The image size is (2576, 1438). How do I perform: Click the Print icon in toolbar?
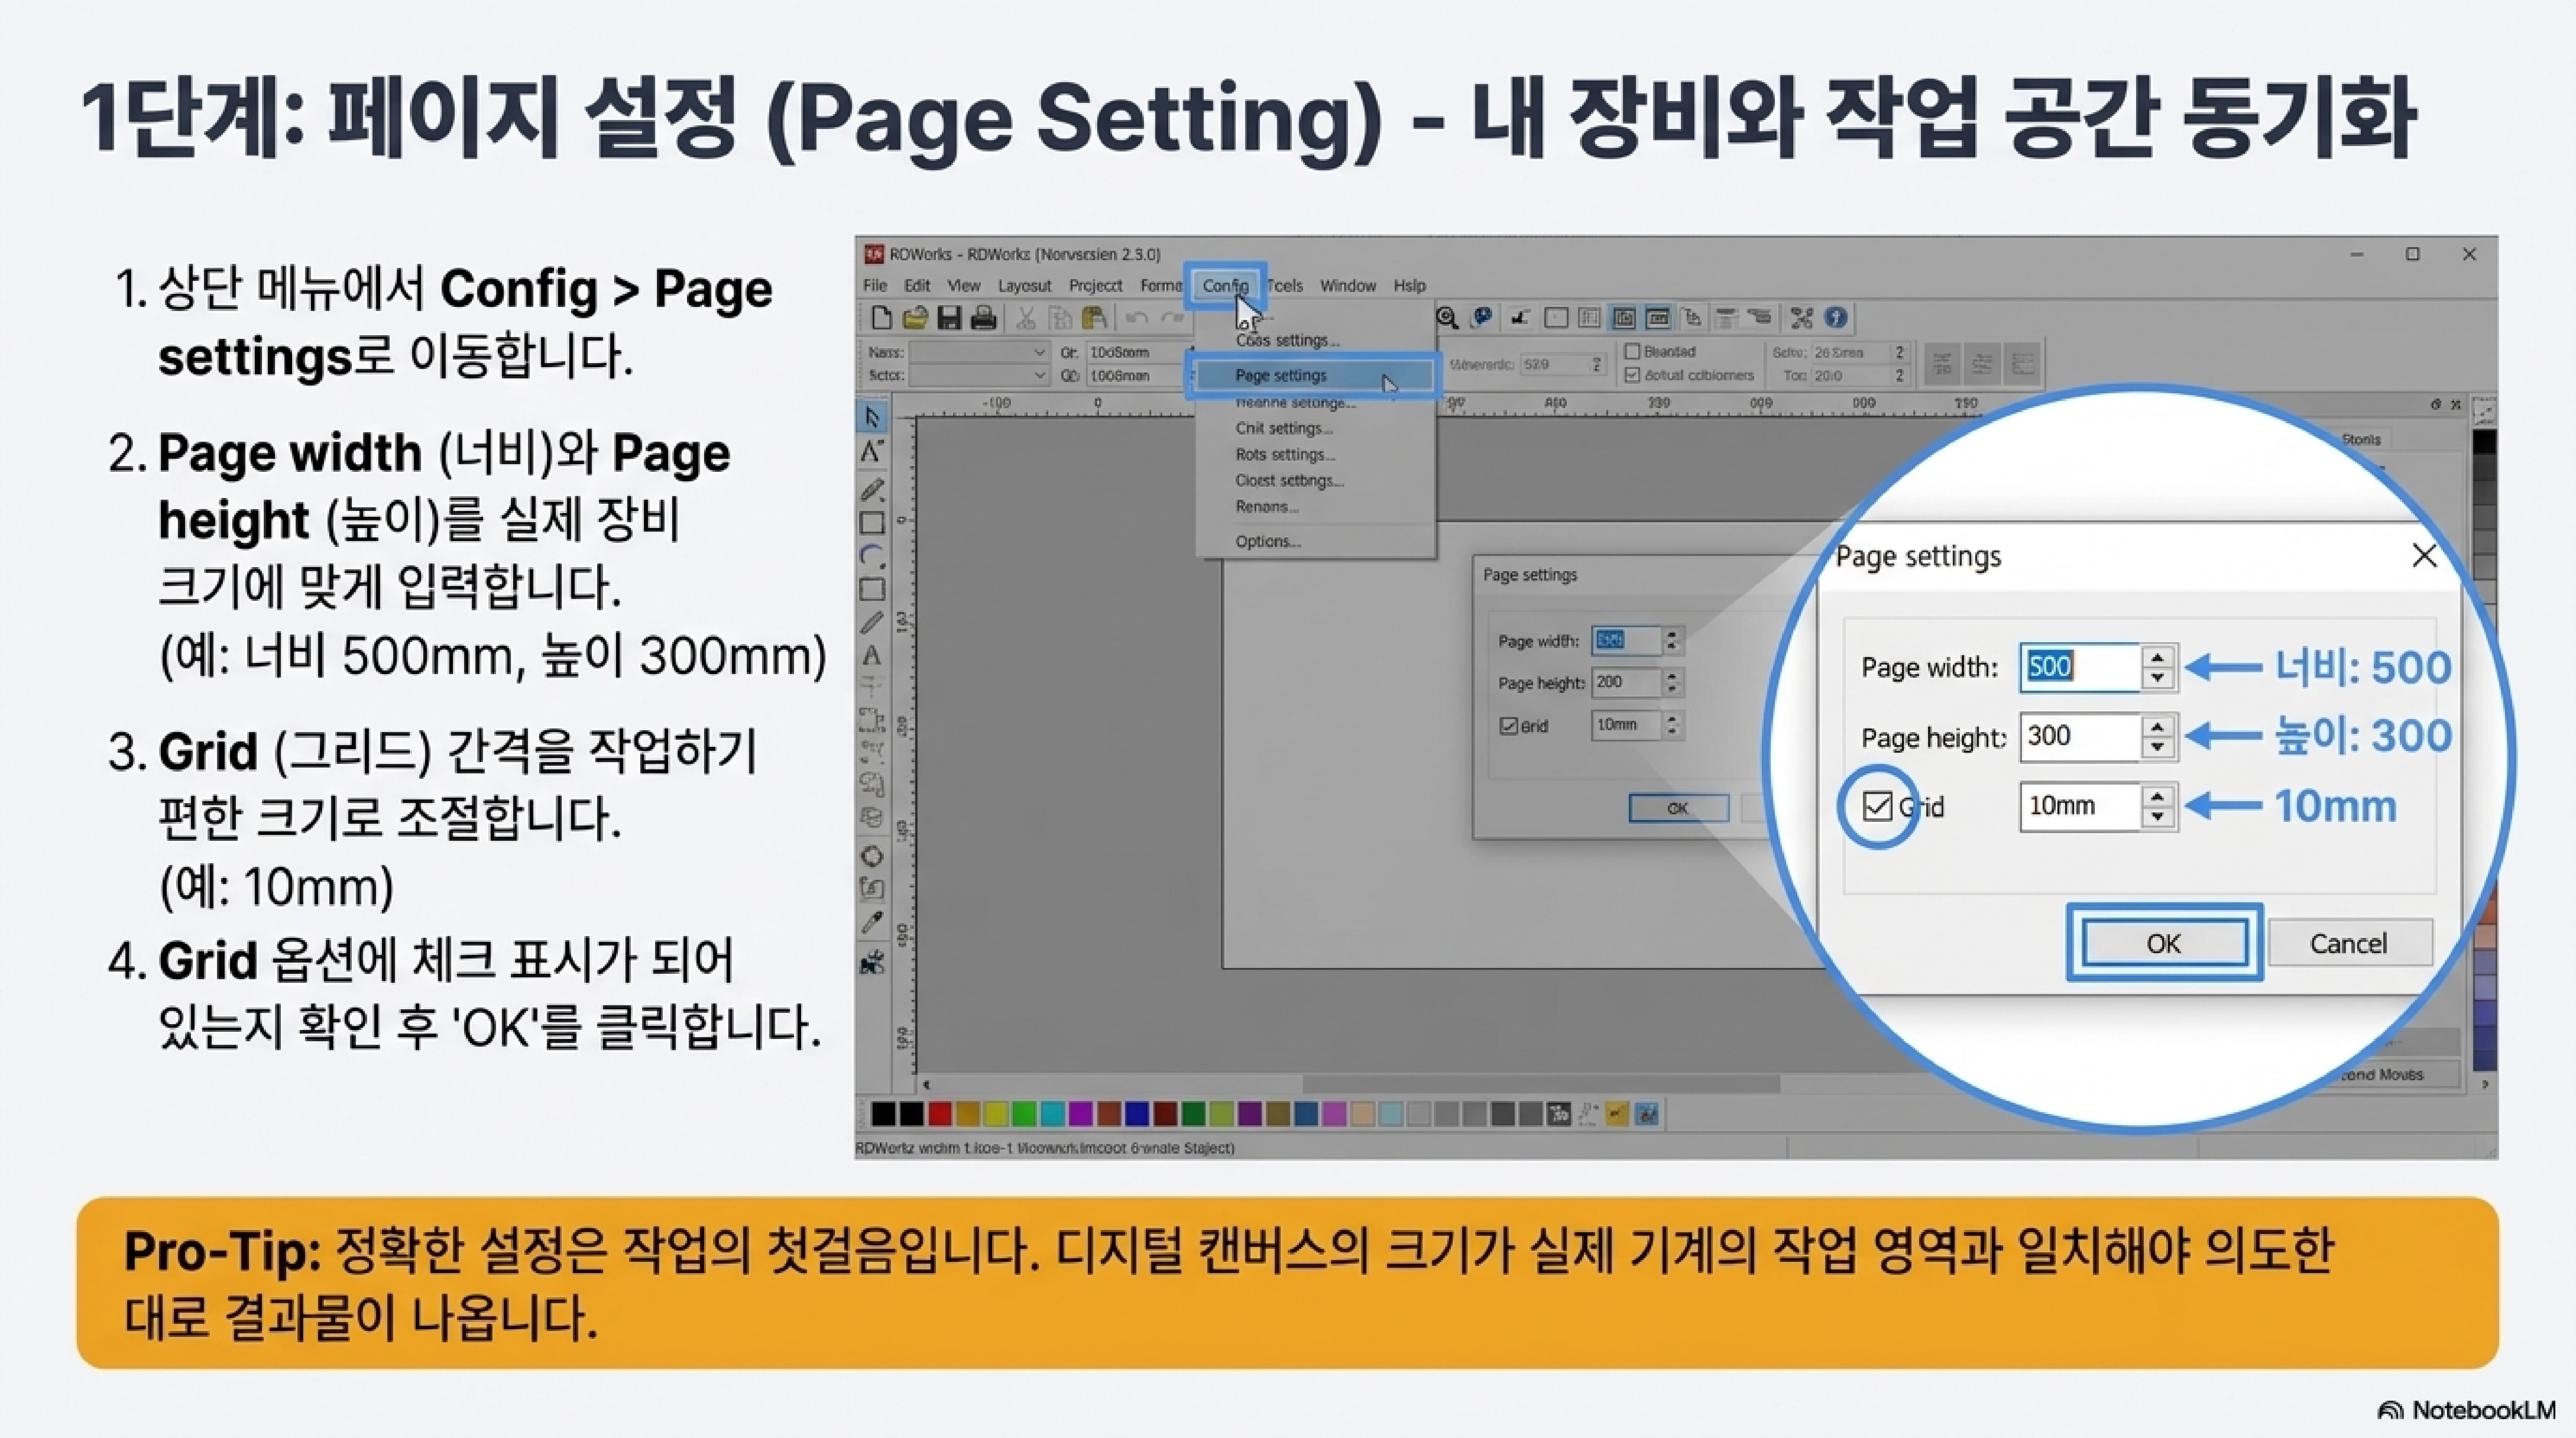[984, 318]
